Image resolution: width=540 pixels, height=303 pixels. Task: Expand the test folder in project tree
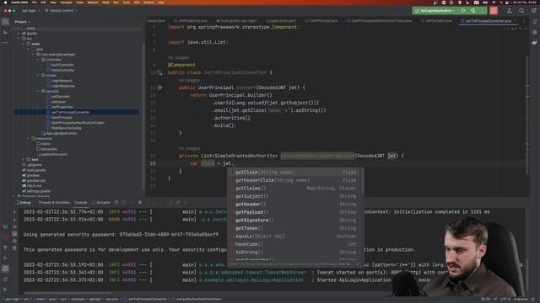(x=24, y=159)
